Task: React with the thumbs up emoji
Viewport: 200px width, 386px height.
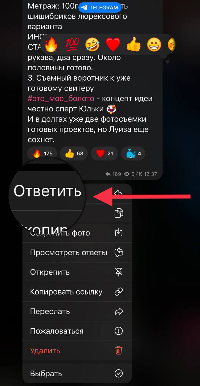Action: [134, 45]
